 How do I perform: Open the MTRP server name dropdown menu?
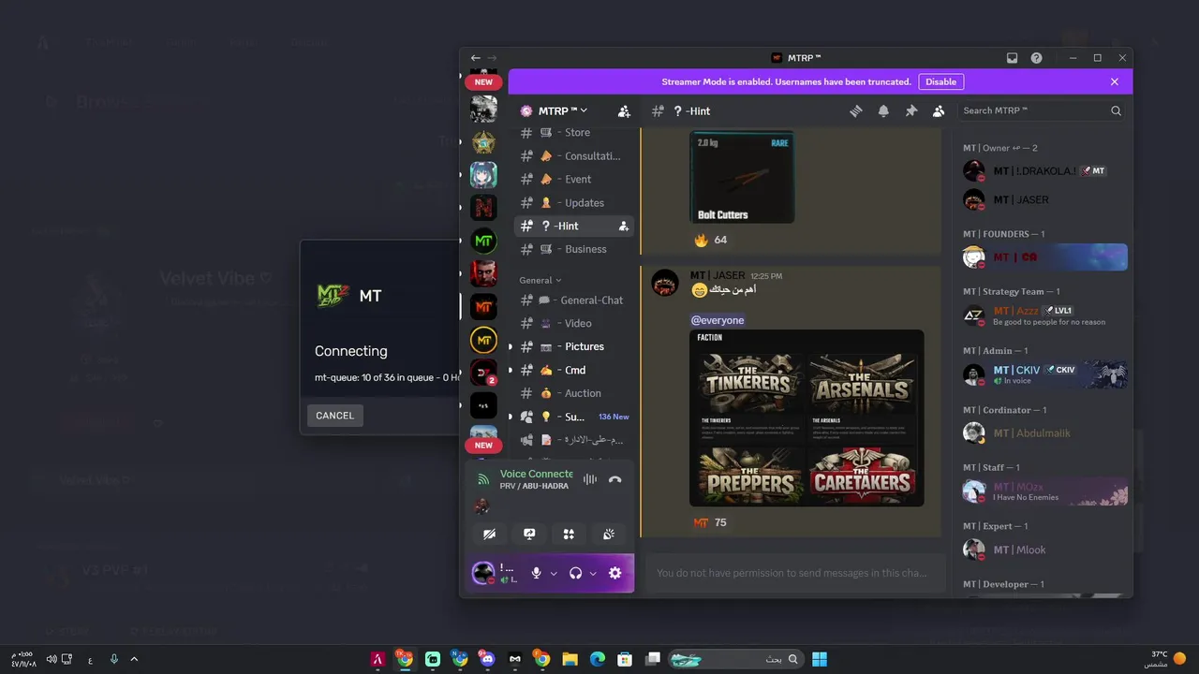coord(563,110)
